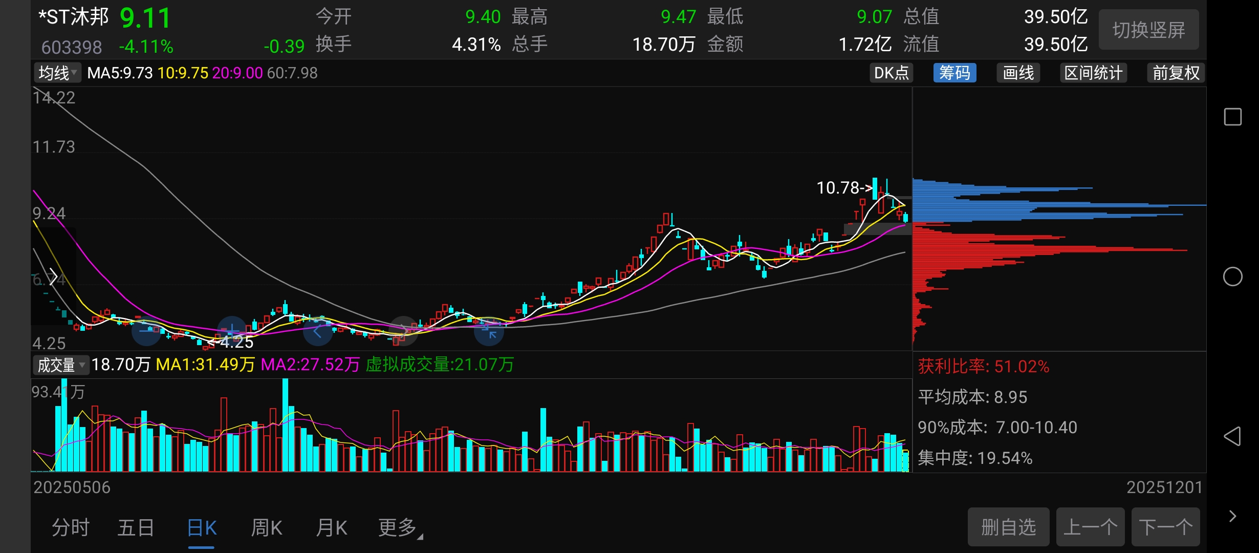
Task: Tap the Android back triangle icon
Action: pyautogui.click(x=1232, y=436)
